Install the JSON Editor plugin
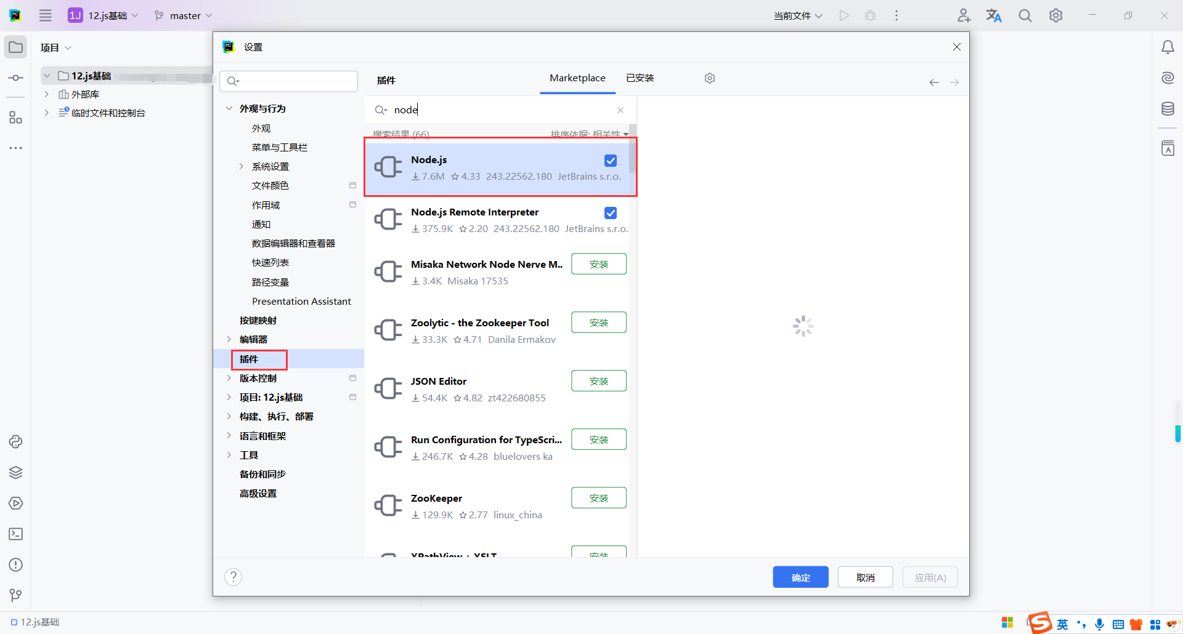The image size is (1183, 634). [x=599, y=381]
